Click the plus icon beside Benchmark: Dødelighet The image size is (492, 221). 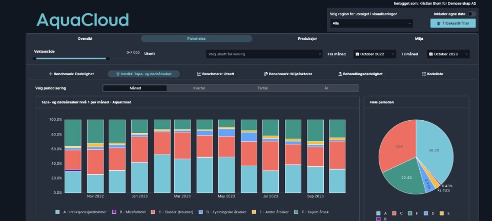(x=50, y=74)
